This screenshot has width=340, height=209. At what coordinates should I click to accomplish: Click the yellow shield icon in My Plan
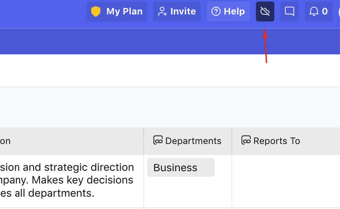[96, 11]
